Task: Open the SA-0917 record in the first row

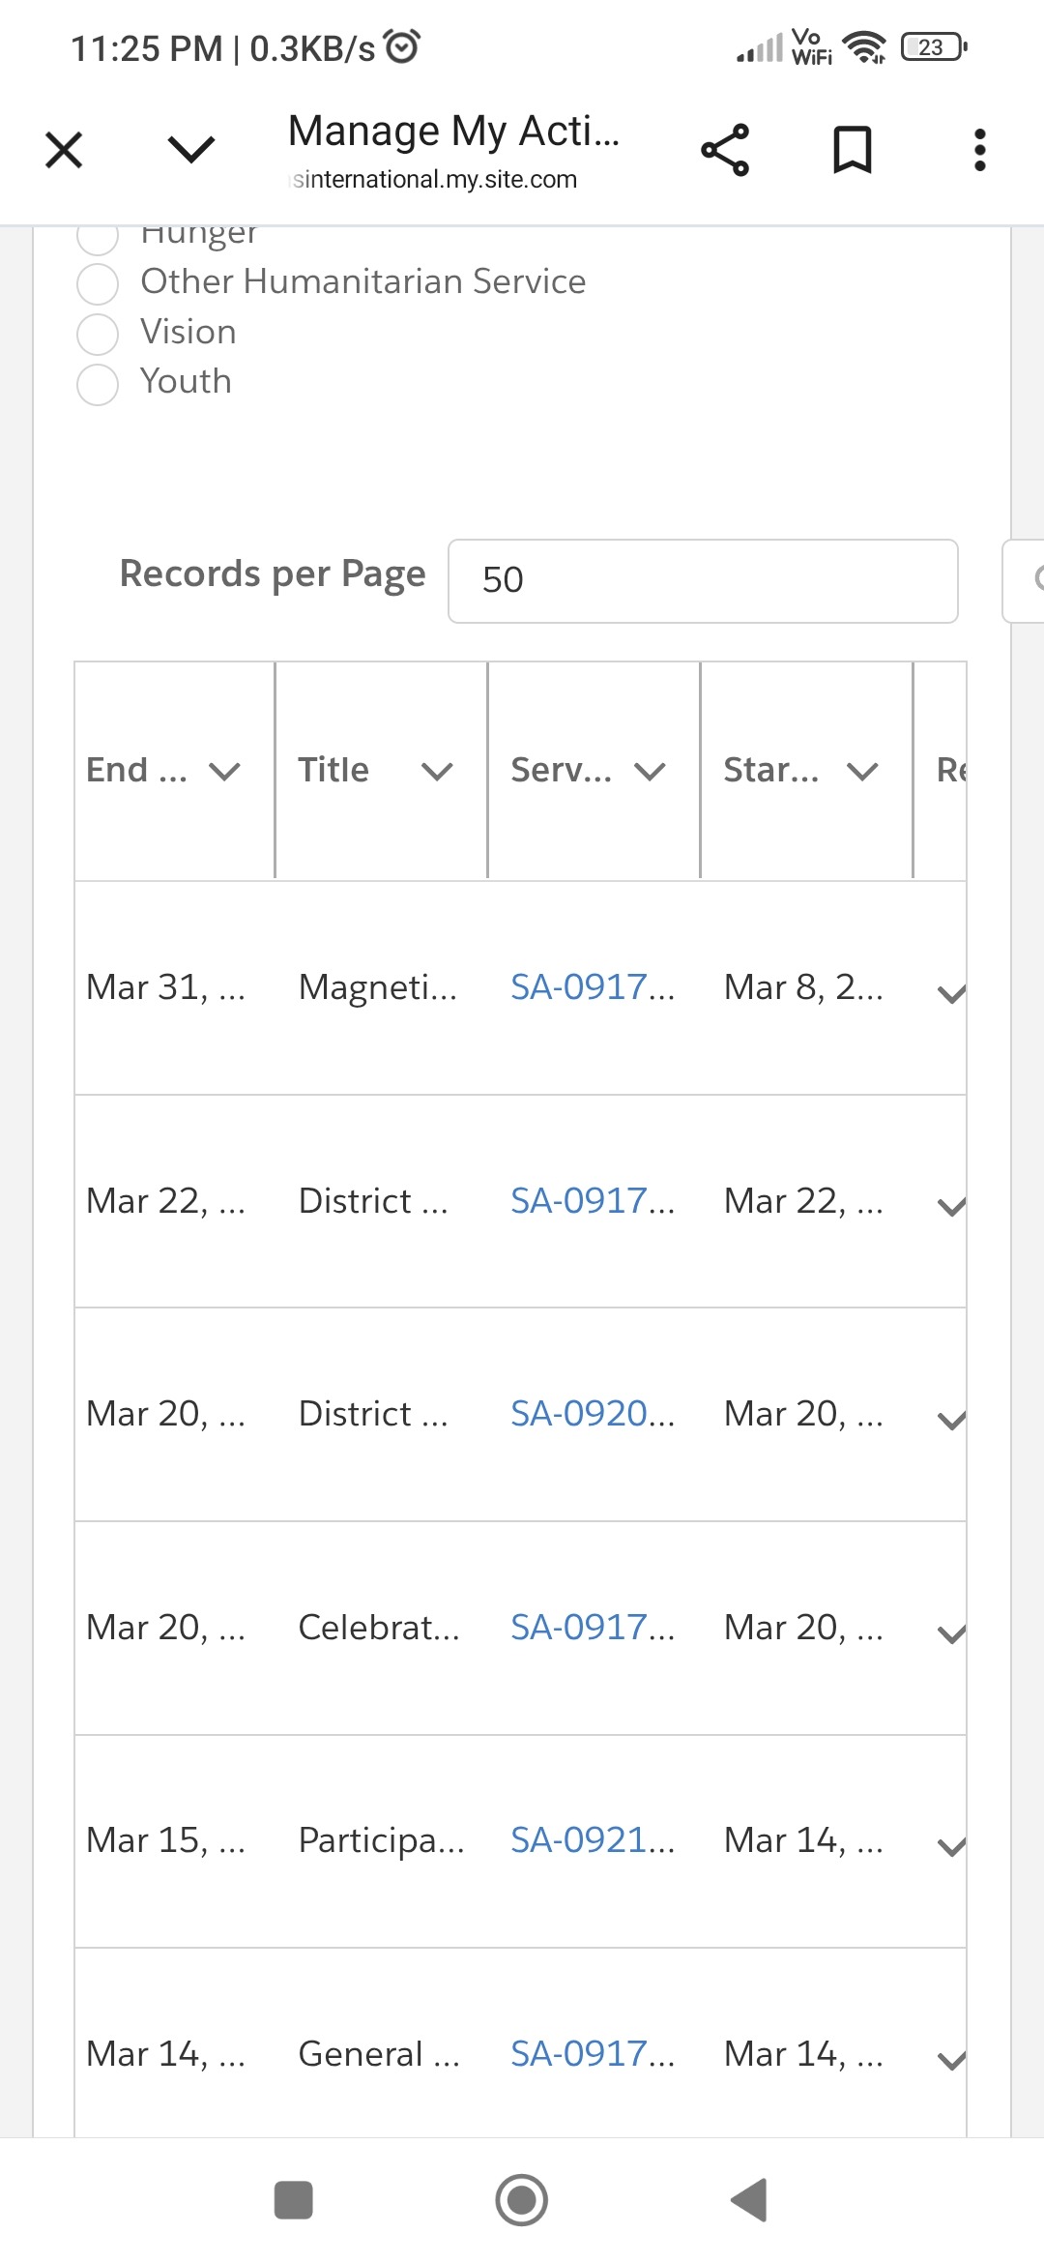Action: point(590,986)
